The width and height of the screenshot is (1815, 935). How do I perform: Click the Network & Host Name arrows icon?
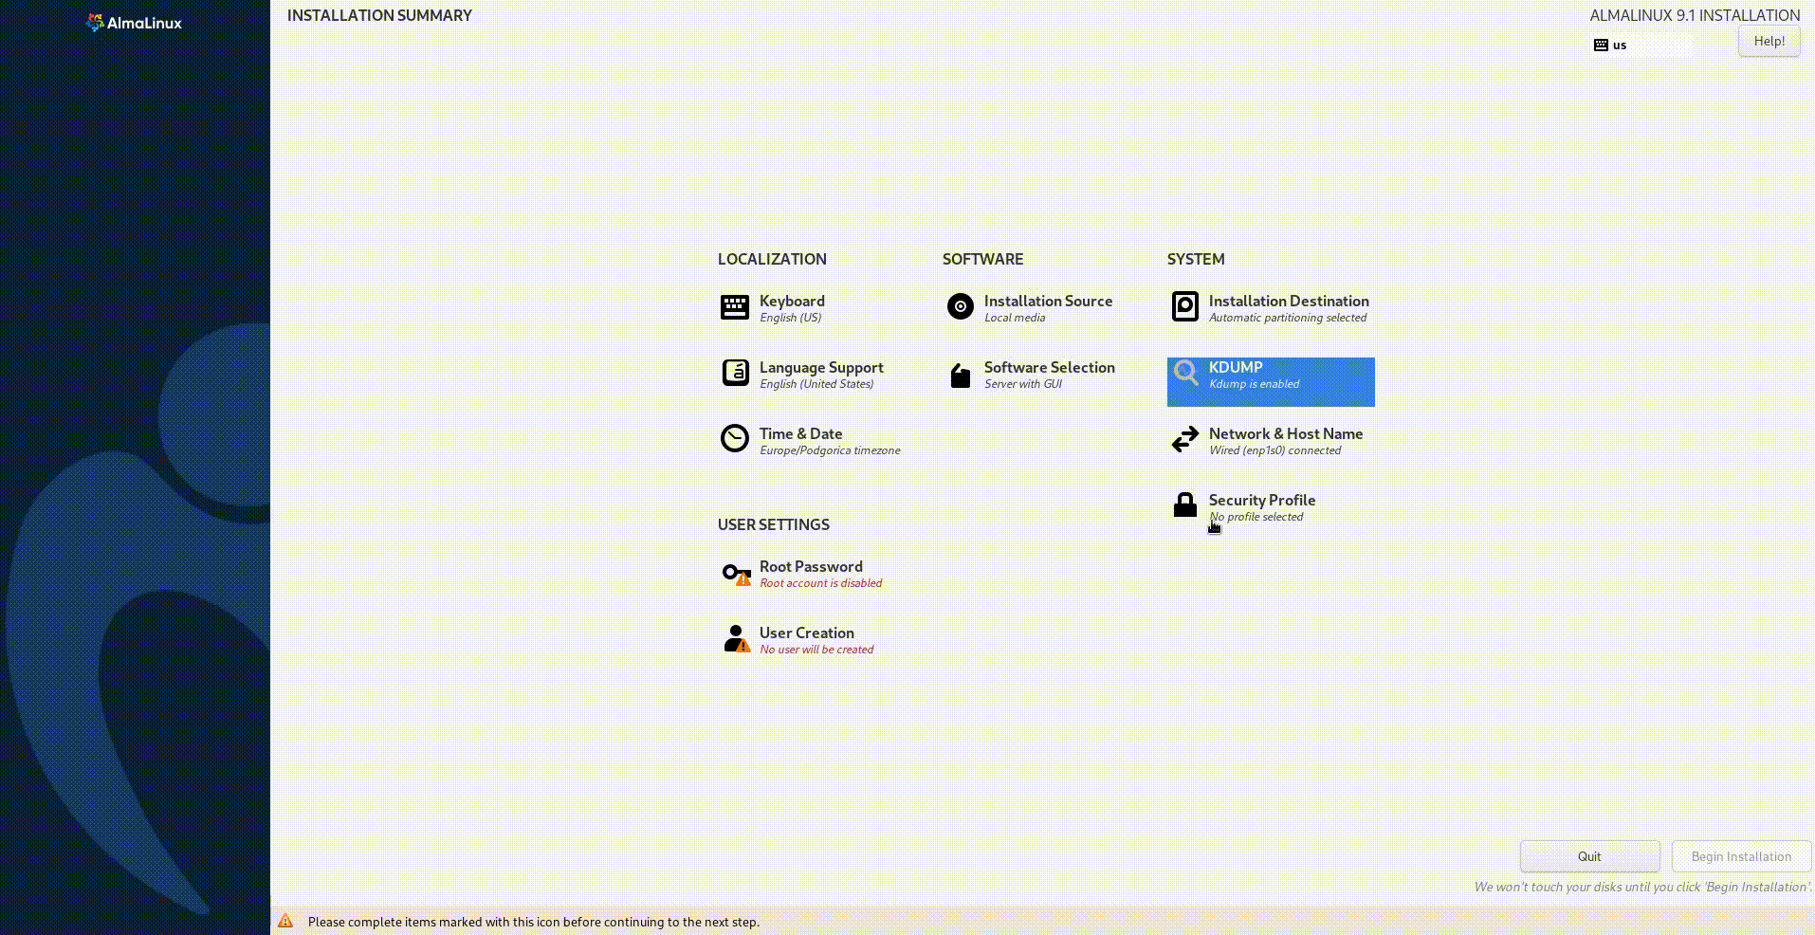click(1184, 439)
